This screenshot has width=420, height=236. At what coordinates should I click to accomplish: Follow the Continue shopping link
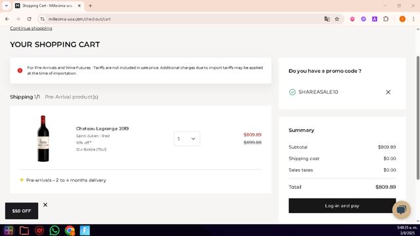click(31, 28)
